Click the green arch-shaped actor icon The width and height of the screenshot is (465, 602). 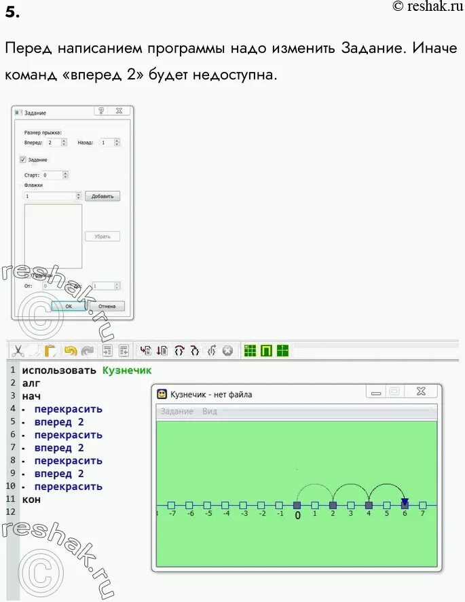pyautogui.click(x=266, y=350)
